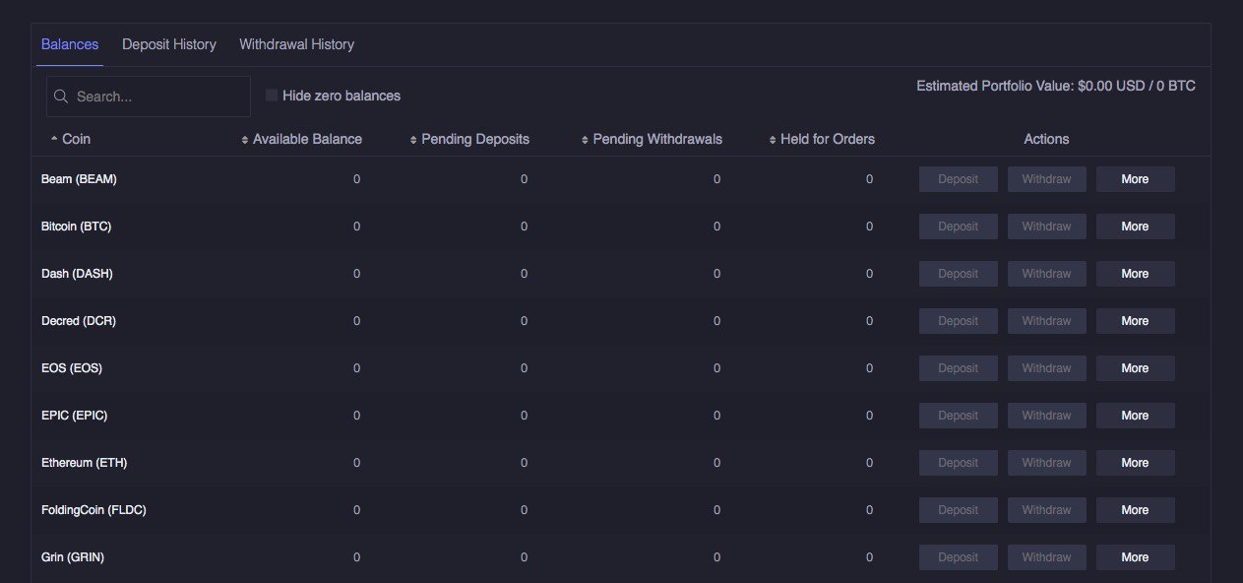Viewport: 1243px width, 583px height.
Task: Open More options for Beam (BEAM)
Action: point(1135,179)
